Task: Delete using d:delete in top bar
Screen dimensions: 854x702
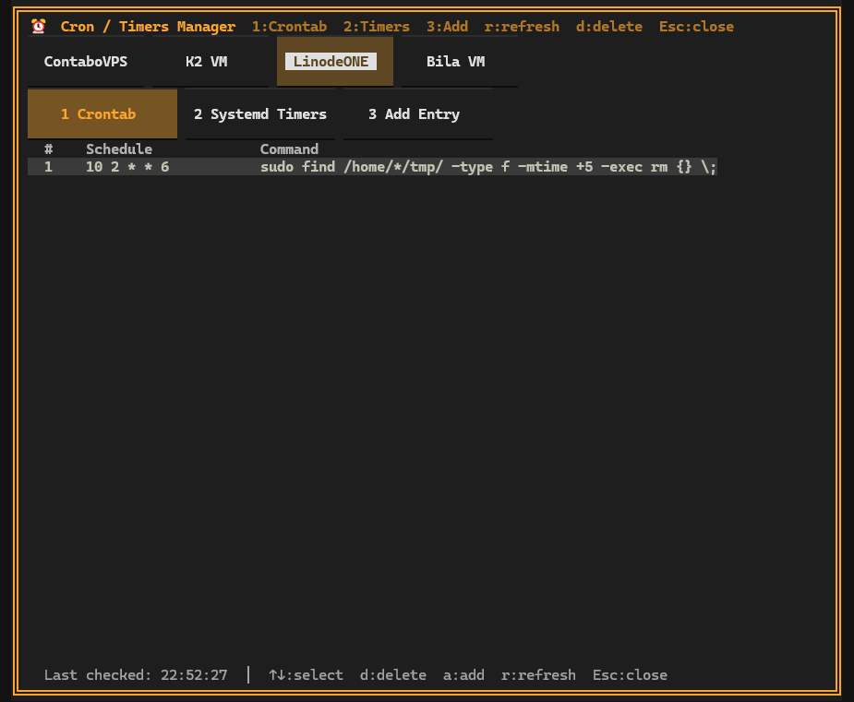Action: [x=608, y=26]
